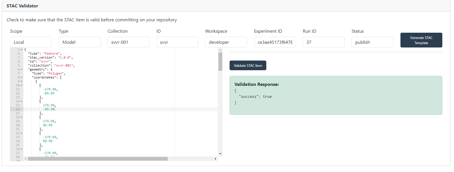The width and height of the screenshot is (454, 172).
Task: Select the Status field showing publish
Action: [x=372, y=42]
